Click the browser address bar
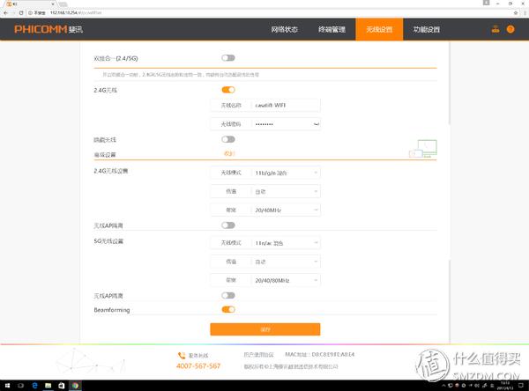The image size is (529, 391). [x=270, y=13]
